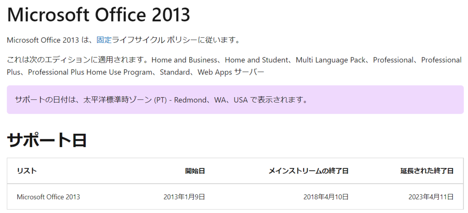Image resolution: width=468 pixels, height=213 pixels.
Task: Click the メインストリームの終了日 column header
Action: pyautogui.click(x=308, y=171)
